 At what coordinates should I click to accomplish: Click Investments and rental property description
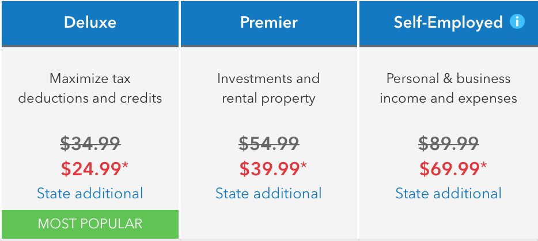[x=268, y=89]
